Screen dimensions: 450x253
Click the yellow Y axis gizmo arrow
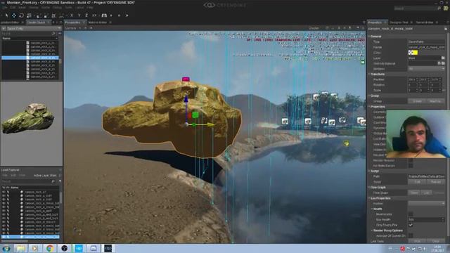point(210,125)
